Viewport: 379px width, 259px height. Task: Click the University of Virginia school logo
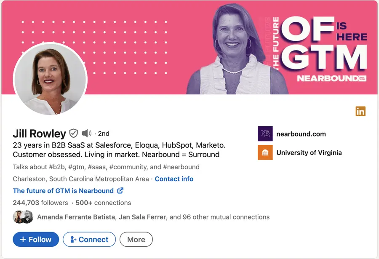(x=265, y=152)
